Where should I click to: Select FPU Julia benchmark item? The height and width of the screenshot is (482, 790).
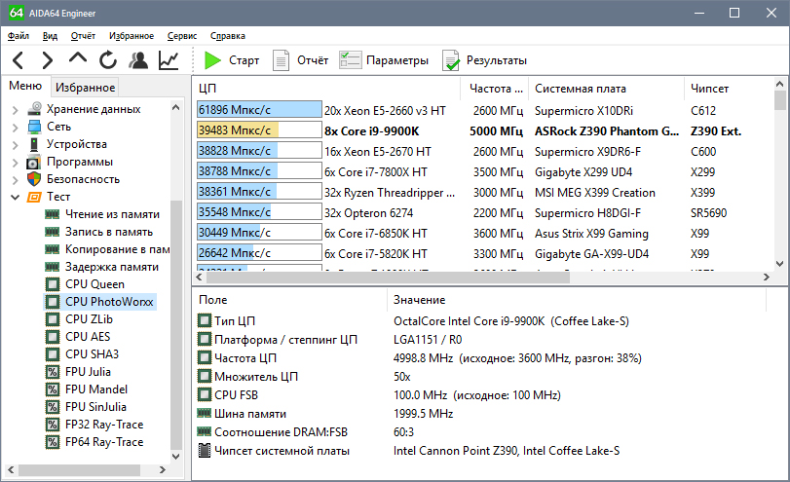88,372
